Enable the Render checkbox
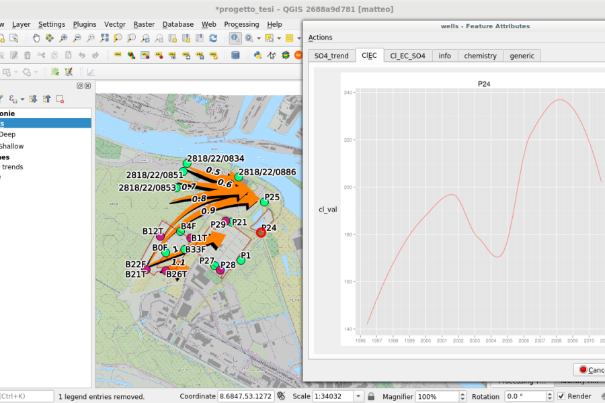Image resolution: width=605 pixels, height=403 pixels. tap(562, 396)
